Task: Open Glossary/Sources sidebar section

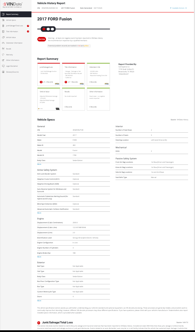Action: coord(16,72)
